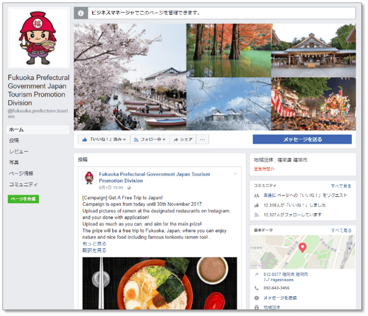
Task: Open the post author page name link
Action: click(154, 177)
